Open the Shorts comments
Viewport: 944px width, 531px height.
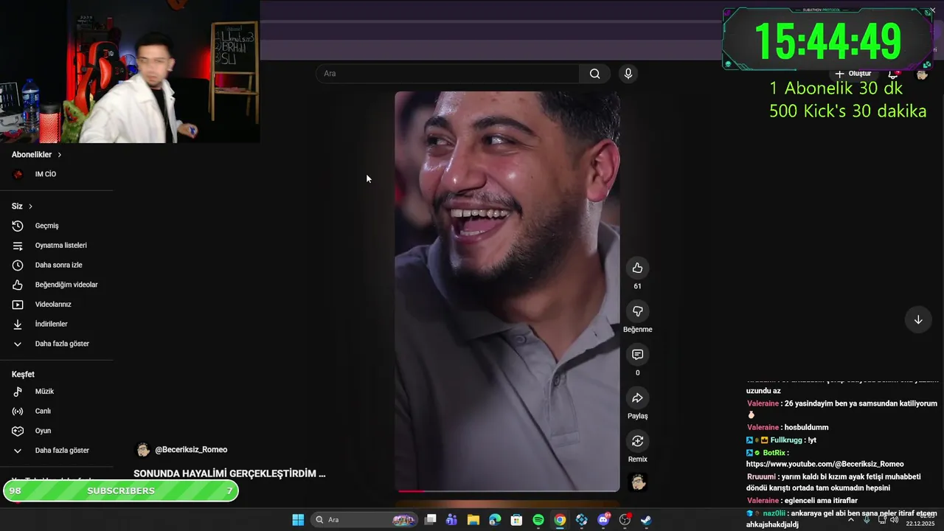click(637, 355)
